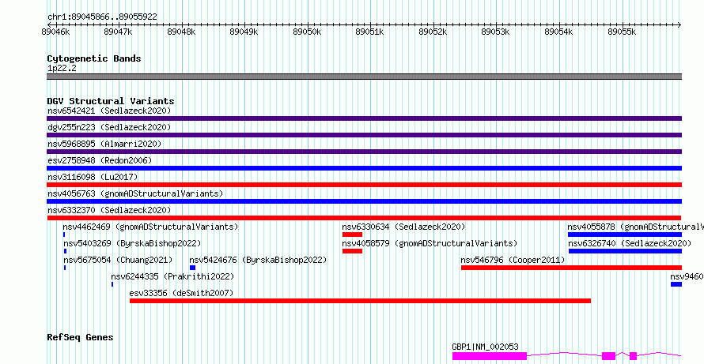
Task: Select the 89048k ruler position label
Action: click(x=181, y=32)
